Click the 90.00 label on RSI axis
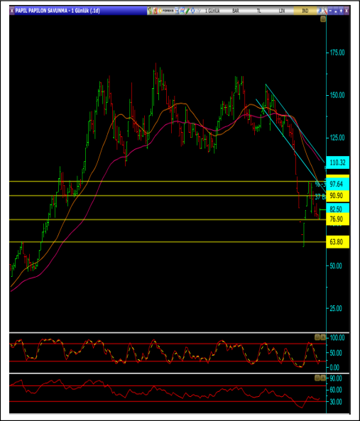 (x=336, y=378)
